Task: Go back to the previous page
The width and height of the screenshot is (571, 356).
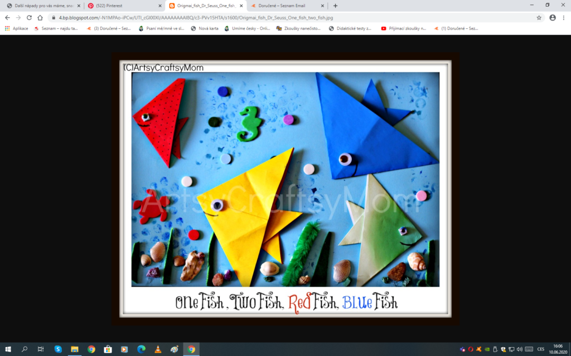Action: (x=7, y=17)
